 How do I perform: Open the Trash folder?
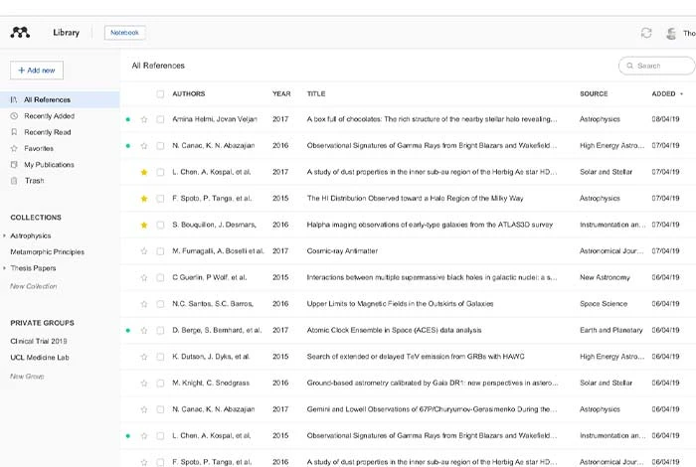(34, 181)
